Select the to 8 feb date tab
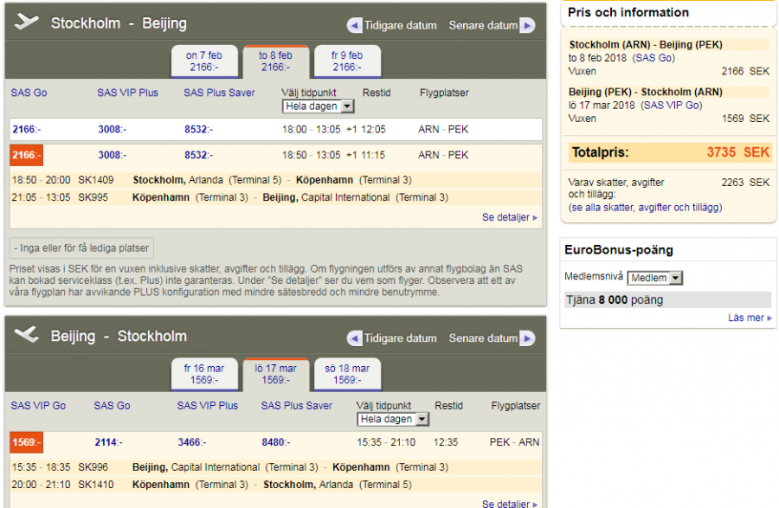 point(276,61)
